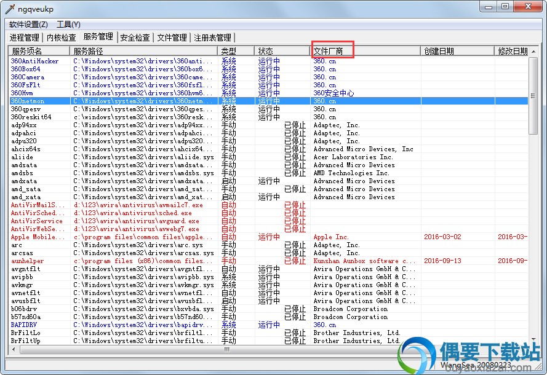The height and width of the screenshot is (375, 547).
Task: Select the avgntflt service row
Action: (269, 269)
